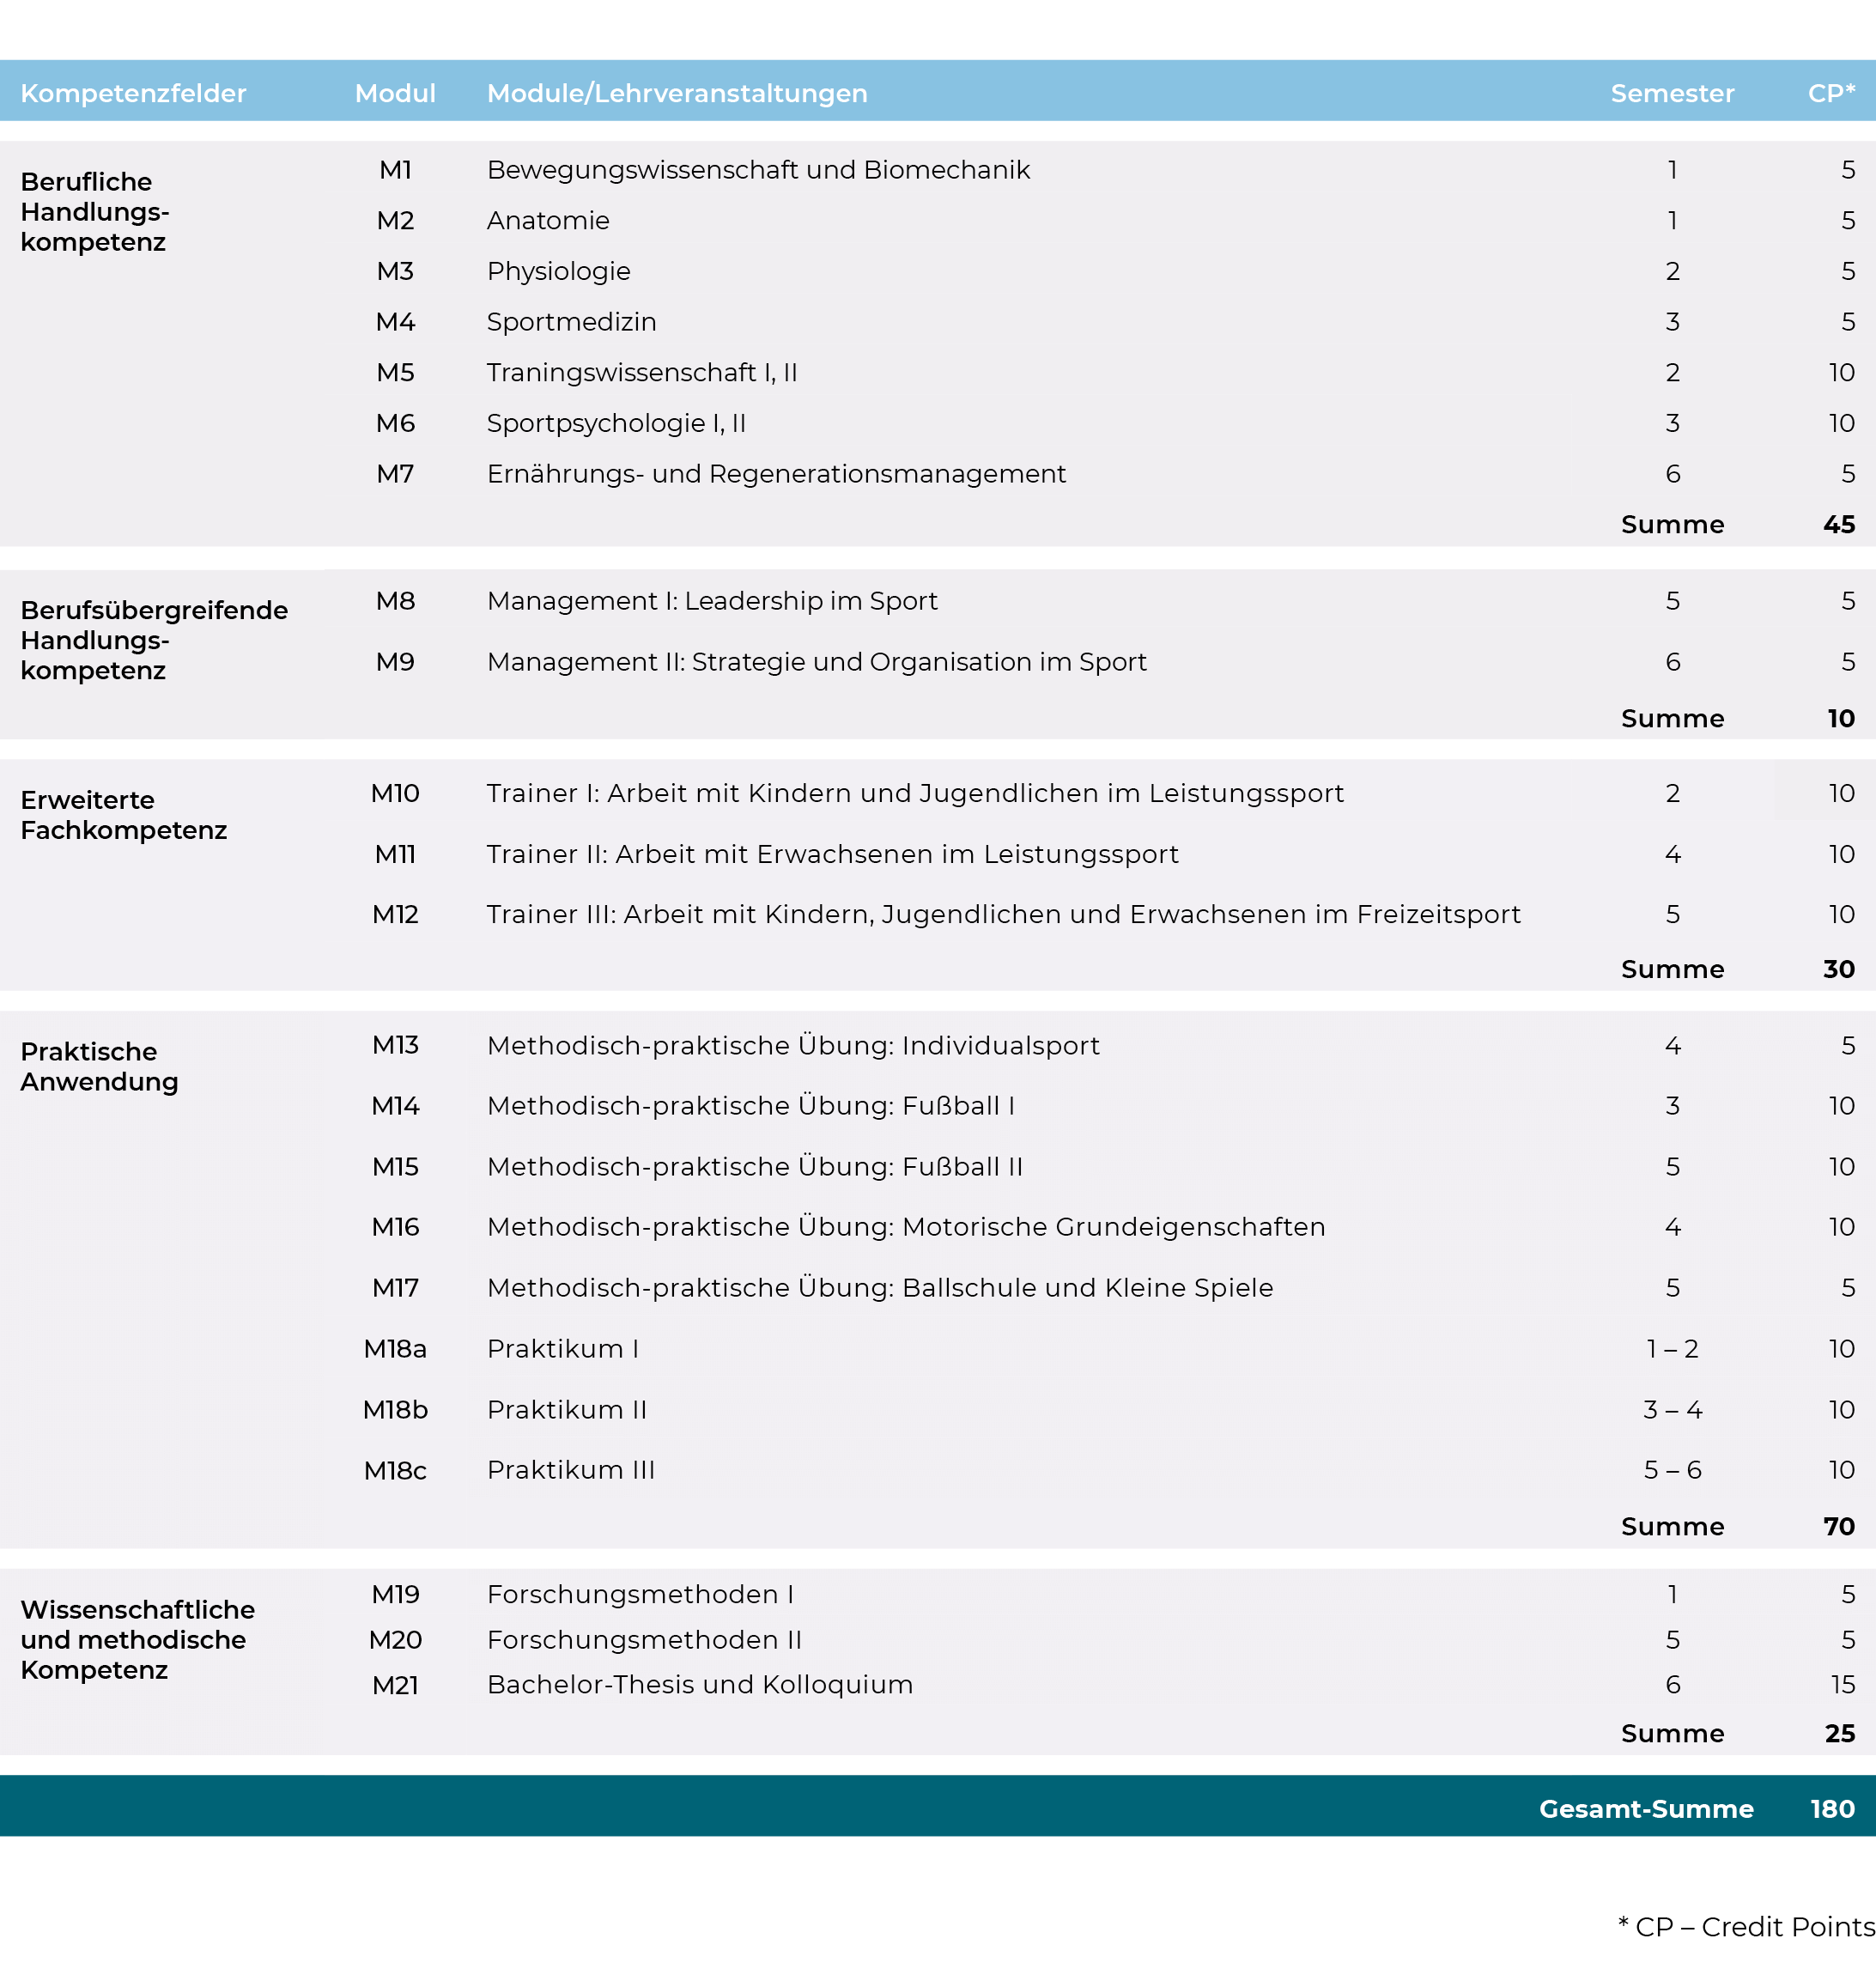Click the Modul column header
The height and width of the screenshot is (1975, 1876).
[395, 92]
